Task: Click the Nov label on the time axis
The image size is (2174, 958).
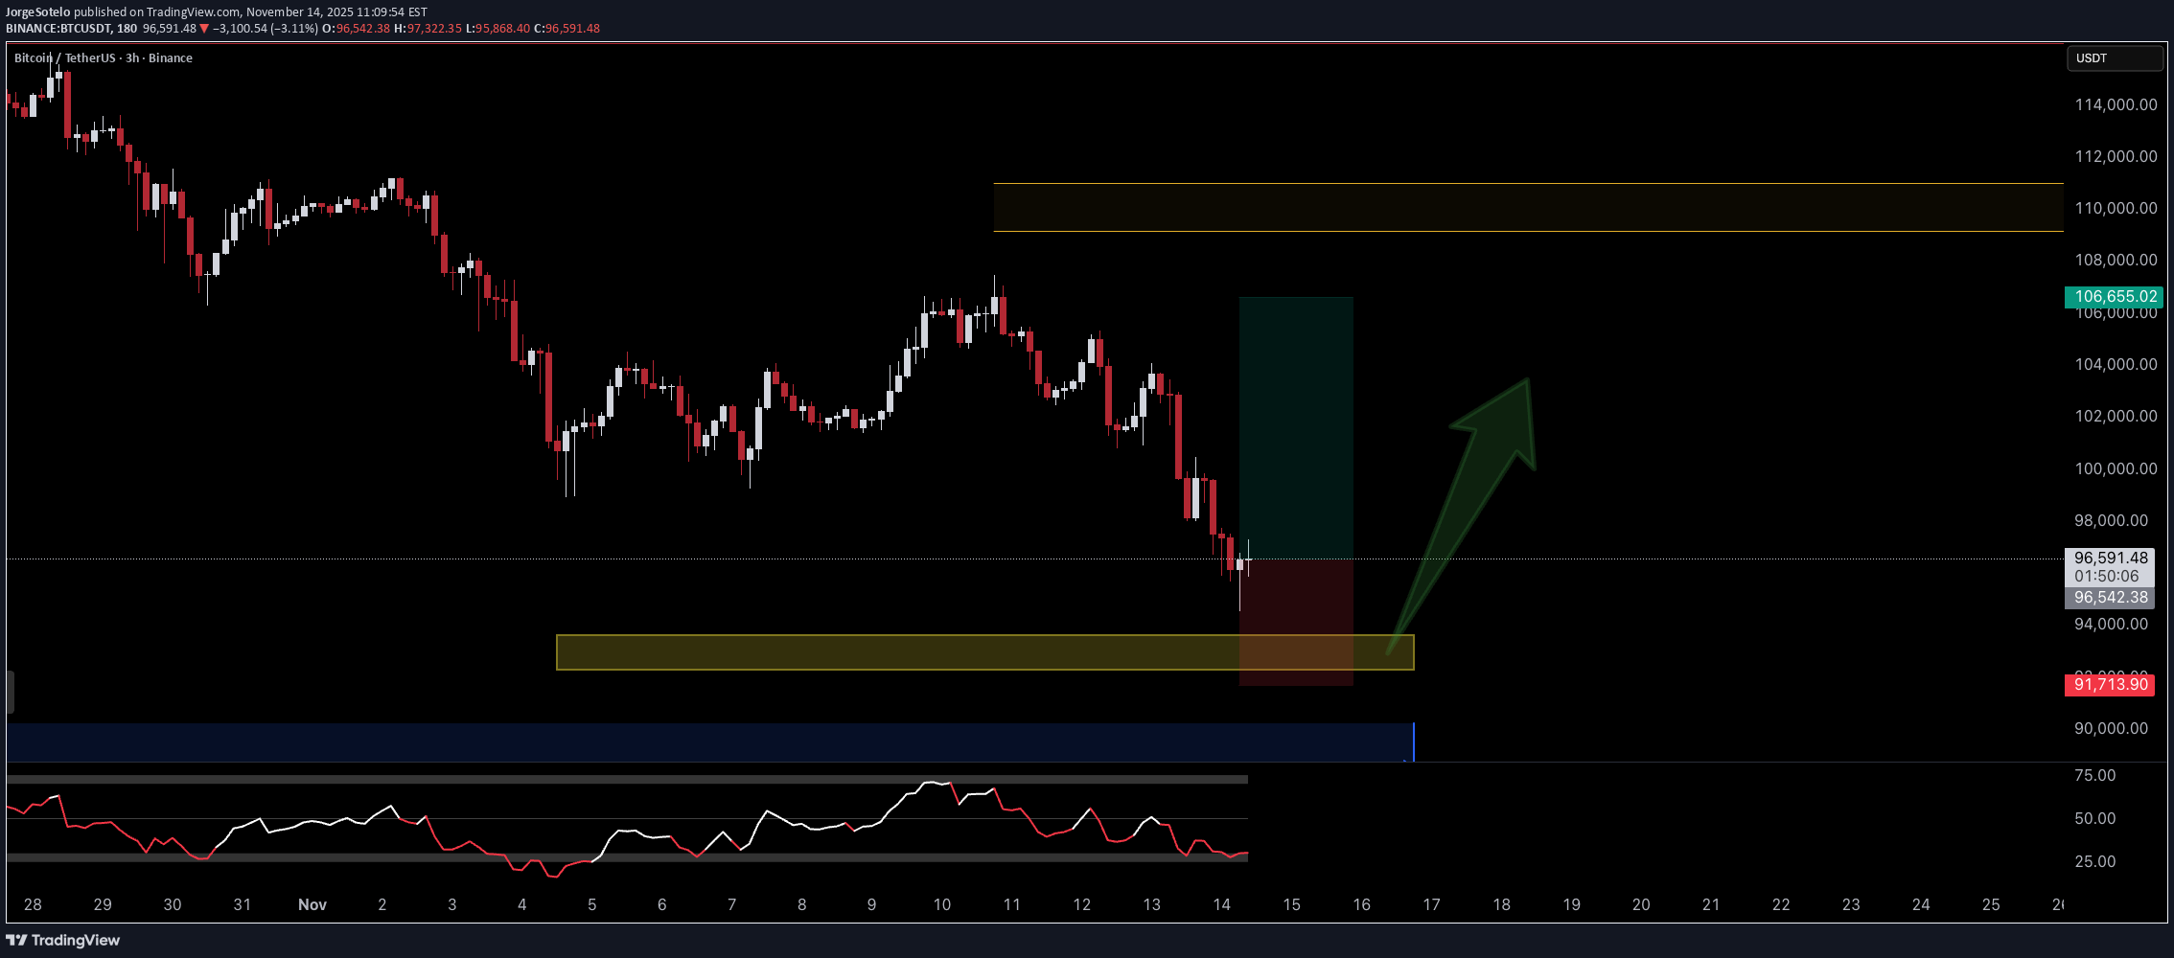Action: [x=312, y=904]
